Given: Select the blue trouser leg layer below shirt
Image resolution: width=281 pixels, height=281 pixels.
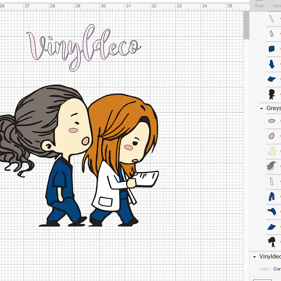Looking at the screenshot, I should tap(271, 211).
